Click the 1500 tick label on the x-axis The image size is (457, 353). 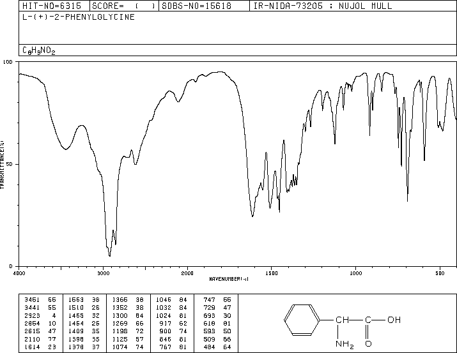272,273
